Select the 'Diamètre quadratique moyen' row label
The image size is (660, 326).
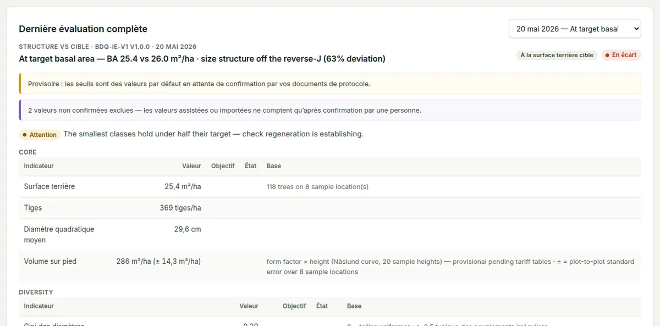pyautogui.click(x=59, y=235)
